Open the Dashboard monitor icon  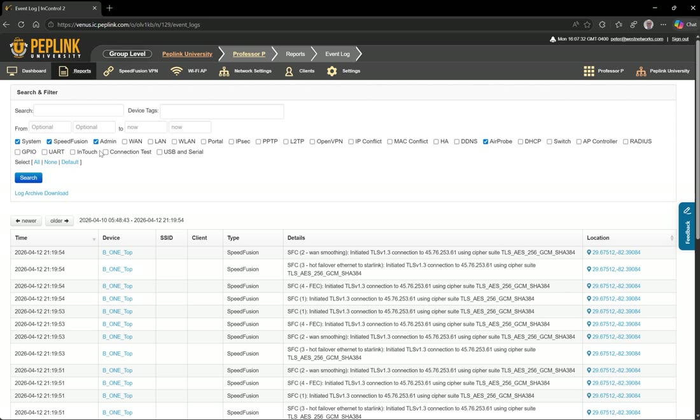(x=12, y=71)
